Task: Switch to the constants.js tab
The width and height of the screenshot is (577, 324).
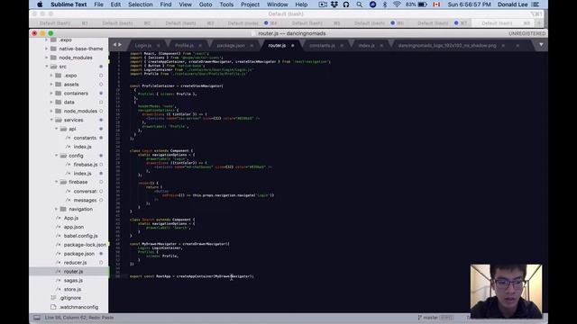Action: point(322,46)
